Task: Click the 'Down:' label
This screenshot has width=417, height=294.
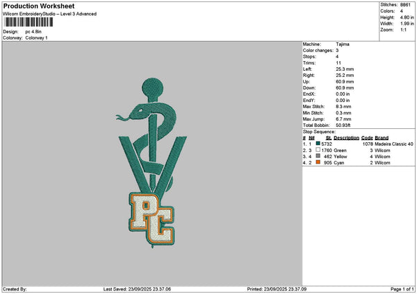Action: click(309, 88)
